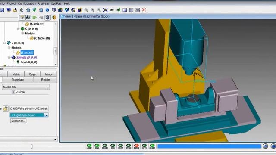Screen dimensions: 276x155
Task: Open the Configuration menu
Action: click(x=27, y=3)
